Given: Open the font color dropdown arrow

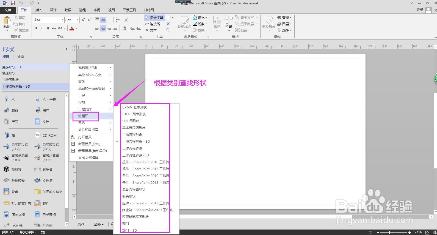Looking at the screenshot, I should [x=76, y=28].
